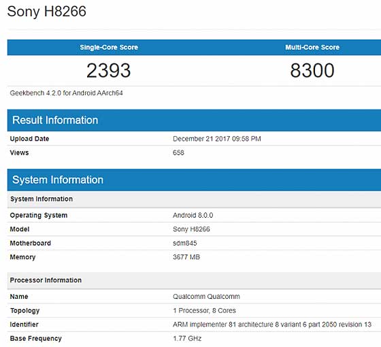The image size is (381, 347).
Task: Select the Operating System label
Action: click(38, 215)
